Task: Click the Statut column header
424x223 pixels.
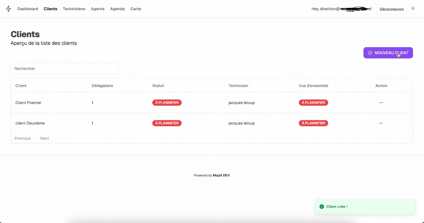Action: click(158, 86)
